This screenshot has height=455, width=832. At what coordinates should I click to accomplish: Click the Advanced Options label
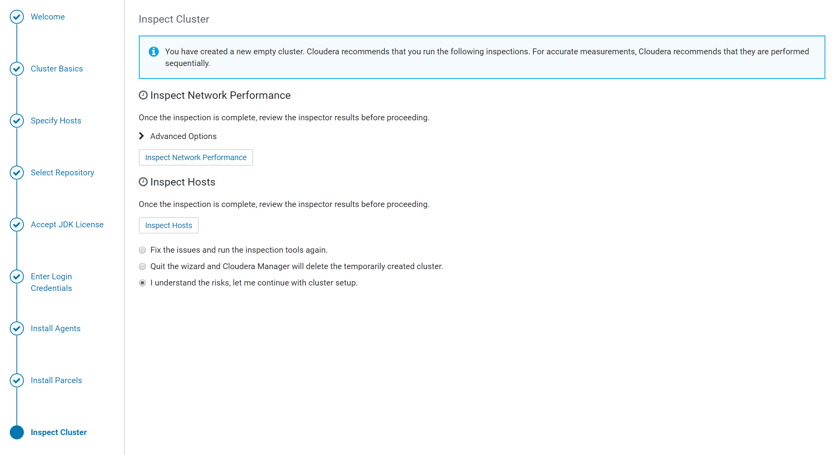coord(183,136)
